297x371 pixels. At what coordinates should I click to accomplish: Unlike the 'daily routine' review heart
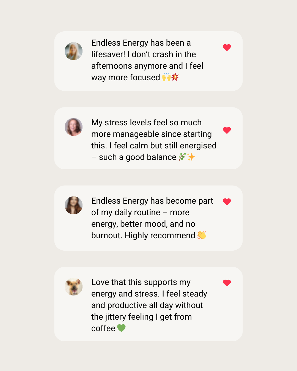pos(227,202)
